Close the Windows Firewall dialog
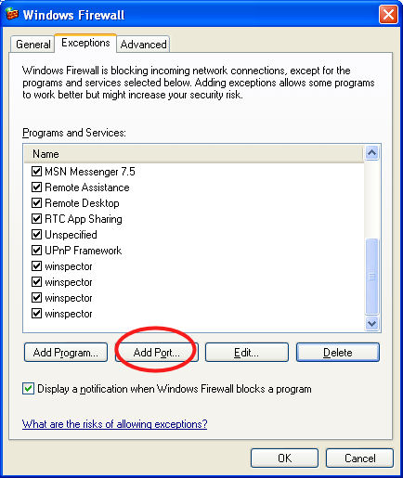Image resolution: width=403 pixels, height=478 pixels. tap(388, 15)
